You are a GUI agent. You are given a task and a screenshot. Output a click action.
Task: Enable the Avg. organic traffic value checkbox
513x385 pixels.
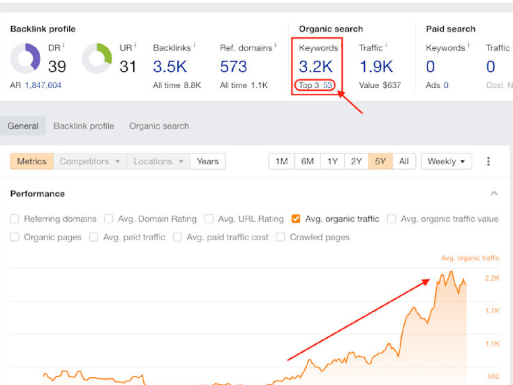coord(391,219)
